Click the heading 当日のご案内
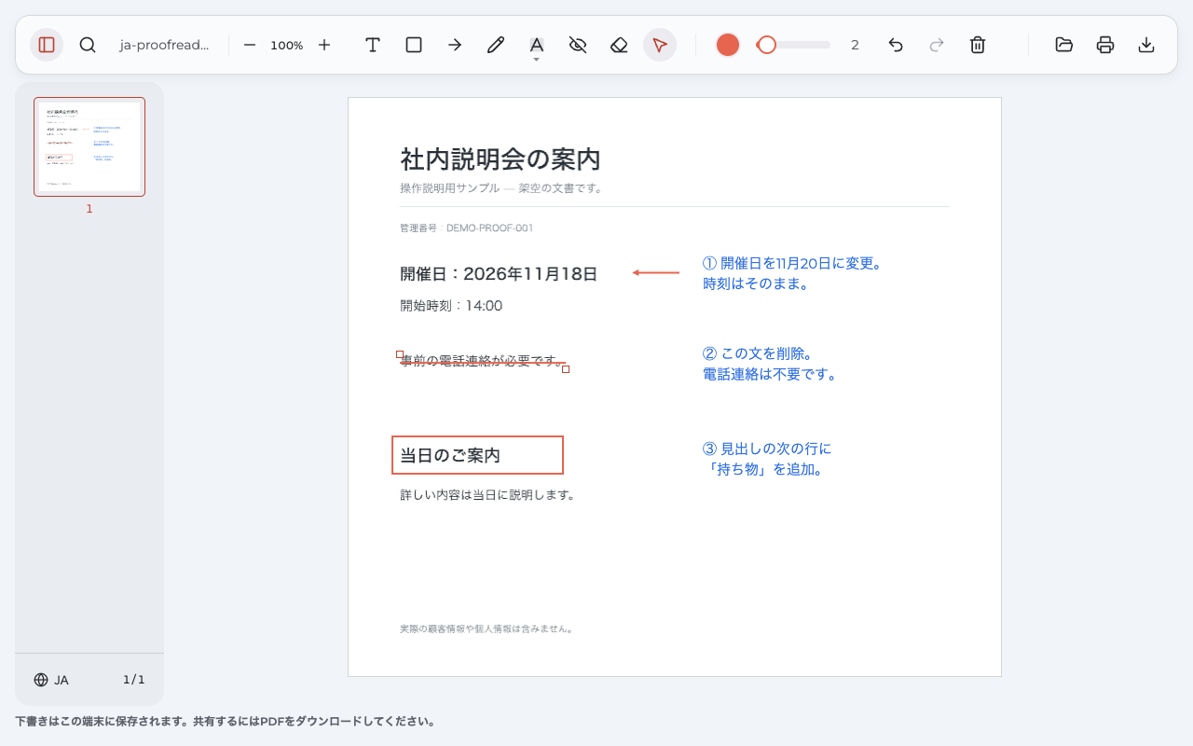The height and width of the screenshot is (746, 1193). point(450,455)
